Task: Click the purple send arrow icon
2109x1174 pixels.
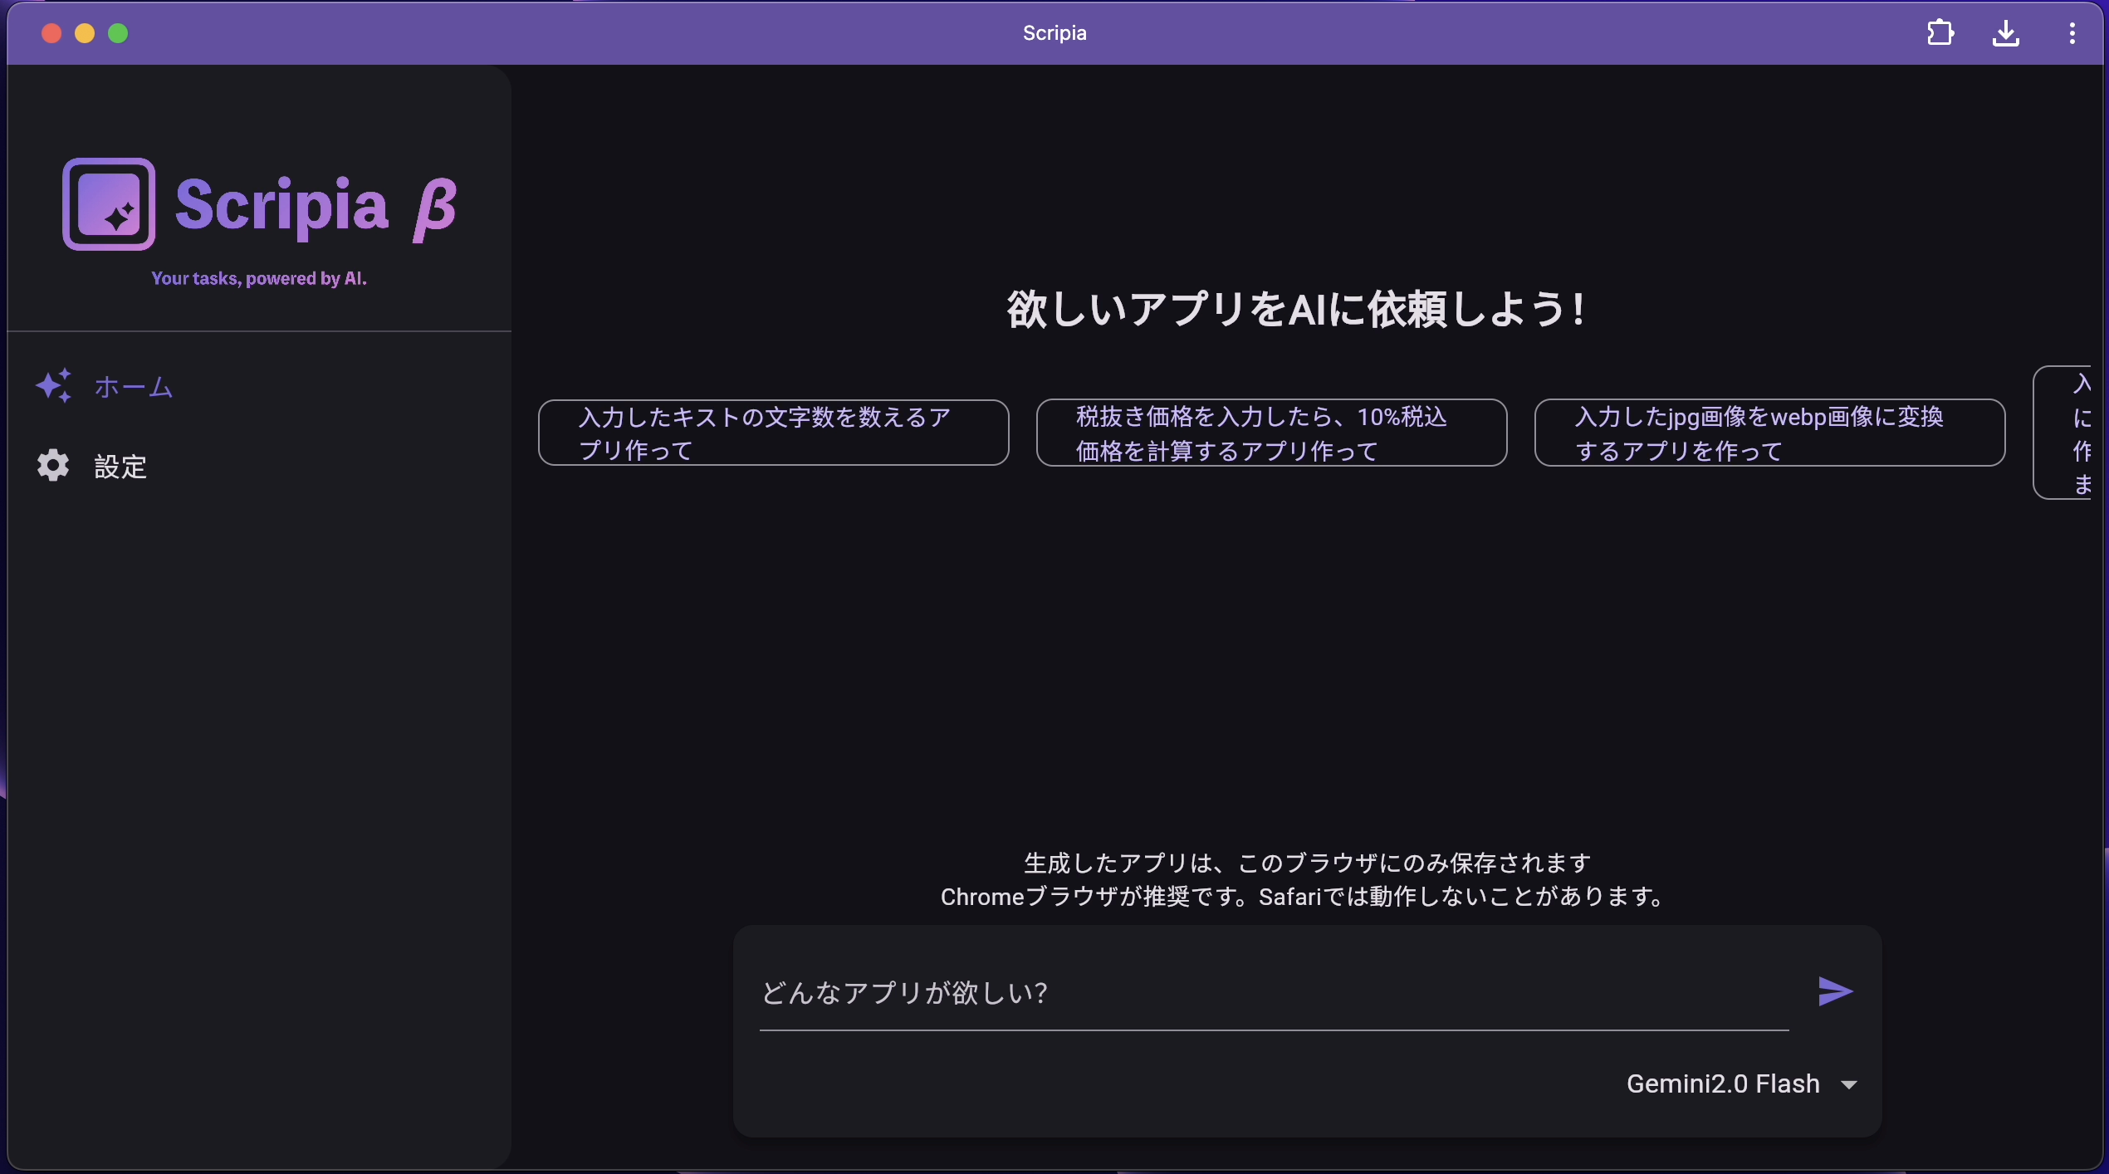Action: (1835, 991)
